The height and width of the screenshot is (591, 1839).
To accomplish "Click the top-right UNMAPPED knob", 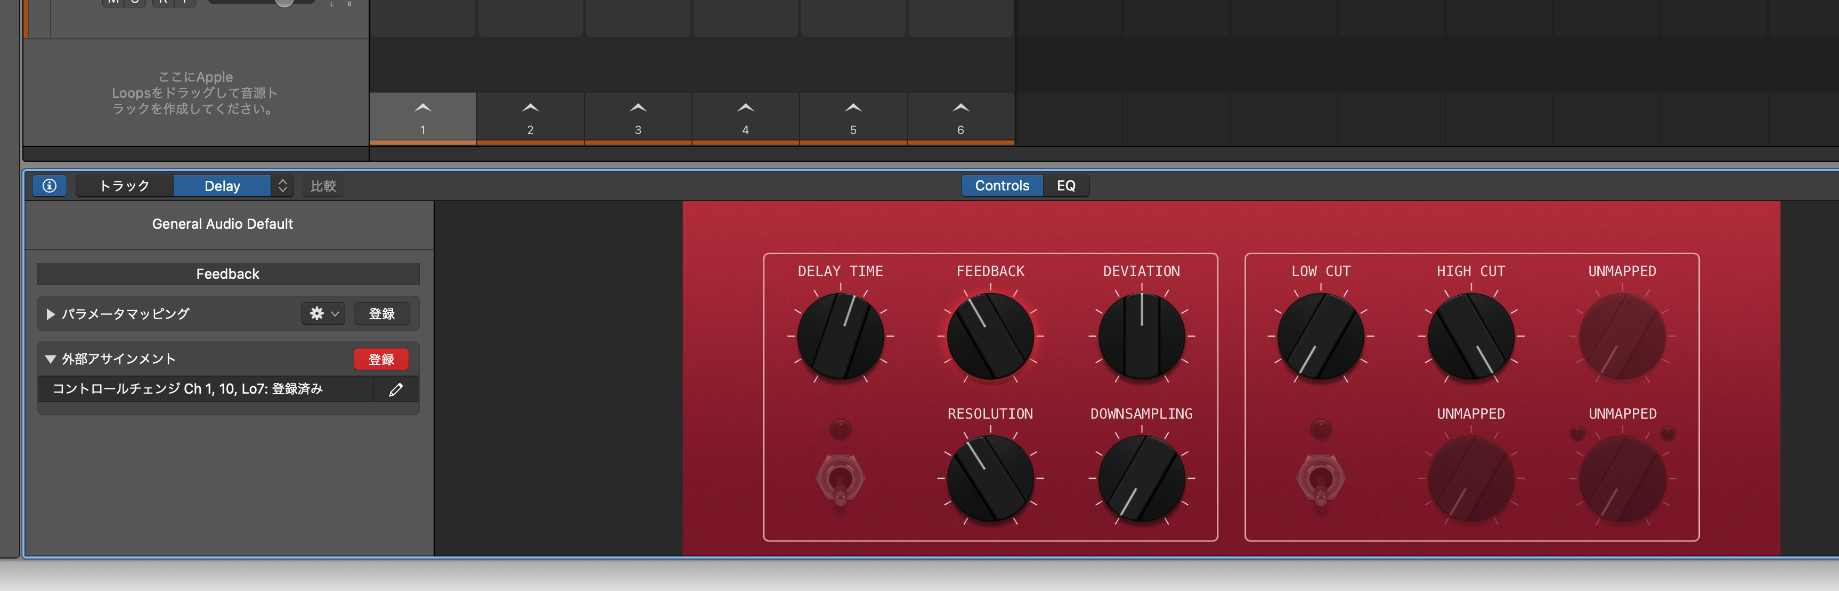I will pos(1622,336).
